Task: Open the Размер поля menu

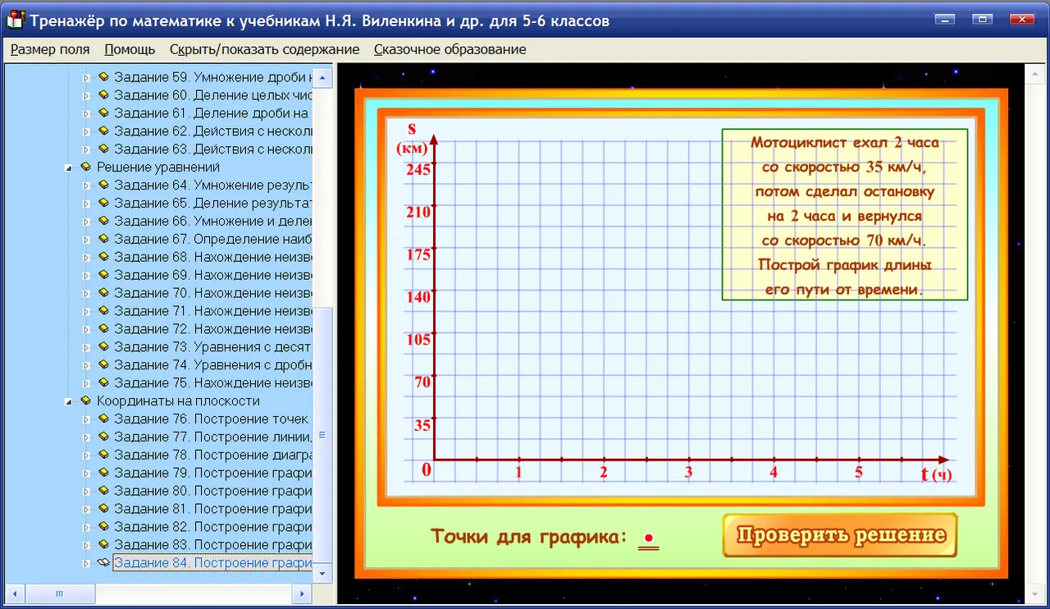Action: [50, 49]
